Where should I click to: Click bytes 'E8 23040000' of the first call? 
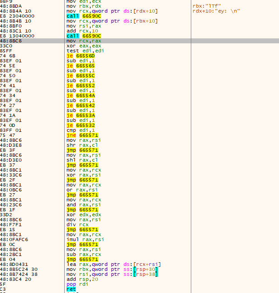coord(17,16)
